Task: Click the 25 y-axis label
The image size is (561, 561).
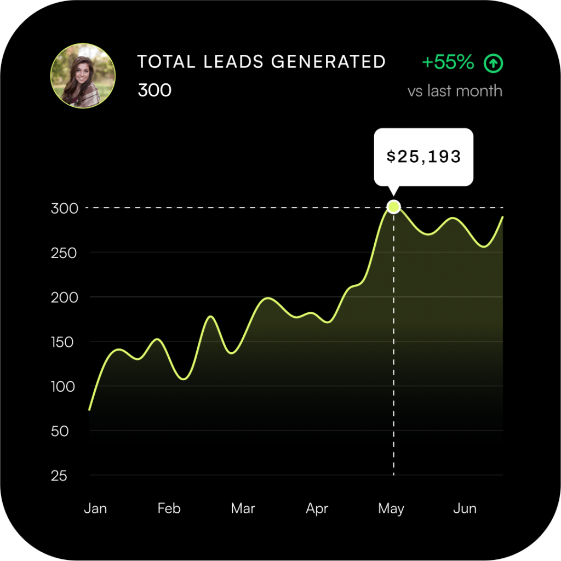Action: pyautogui.click(x=59, y=476)
